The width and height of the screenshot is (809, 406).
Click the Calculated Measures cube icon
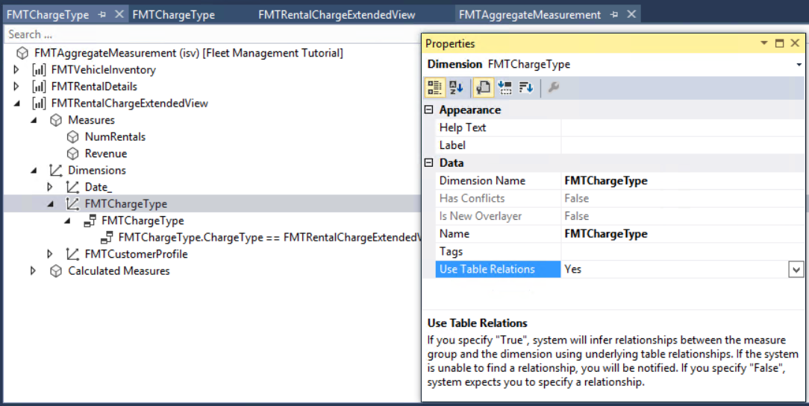56,271
